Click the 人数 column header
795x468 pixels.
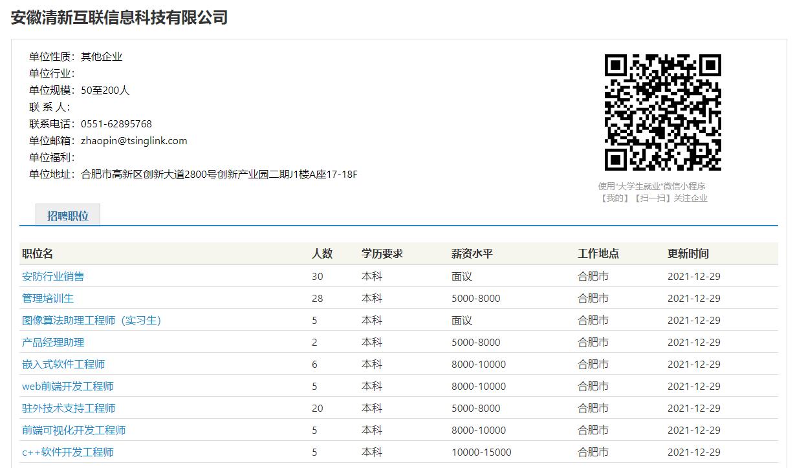coord(322,254)
